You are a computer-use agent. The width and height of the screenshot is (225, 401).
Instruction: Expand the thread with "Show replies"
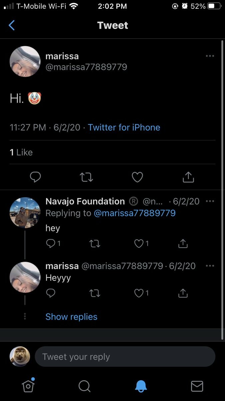point(71,317)
